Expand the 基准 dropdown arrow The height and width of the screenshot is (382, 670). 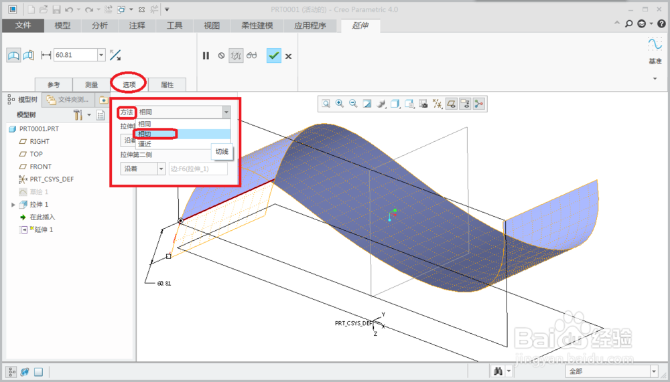[655, 78]
